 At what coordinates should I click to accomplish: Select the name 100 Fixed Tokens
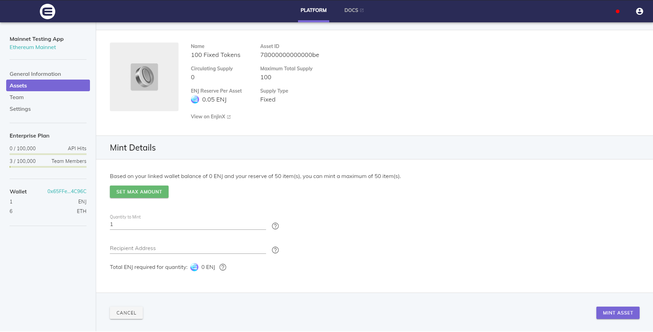[216, 55]
